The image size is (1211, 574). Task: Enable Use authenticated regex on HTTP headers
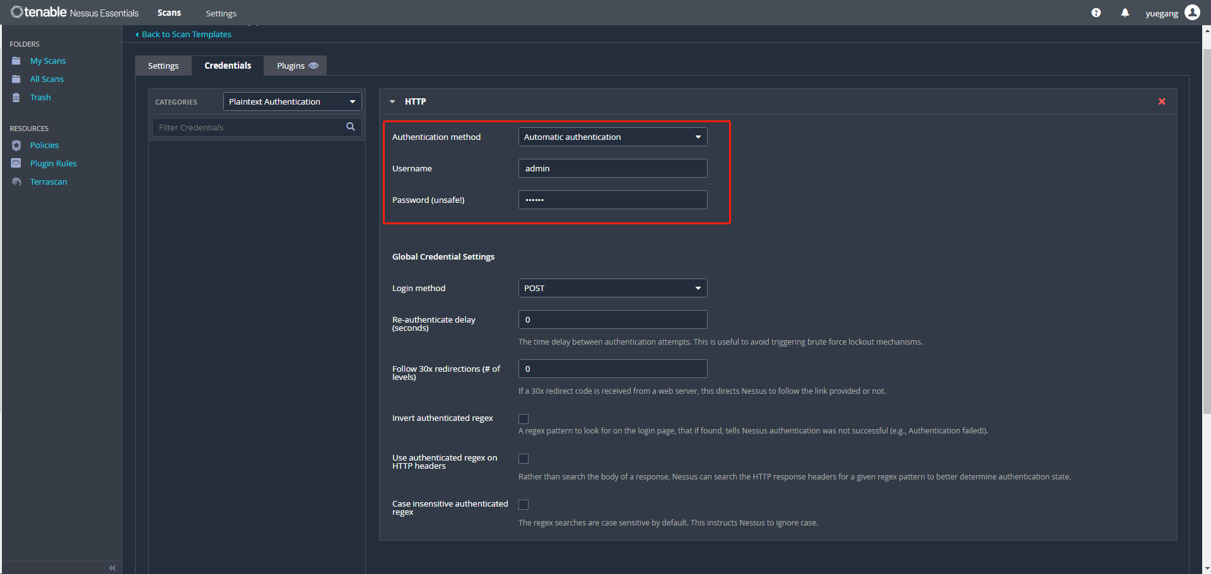[524, 459]
